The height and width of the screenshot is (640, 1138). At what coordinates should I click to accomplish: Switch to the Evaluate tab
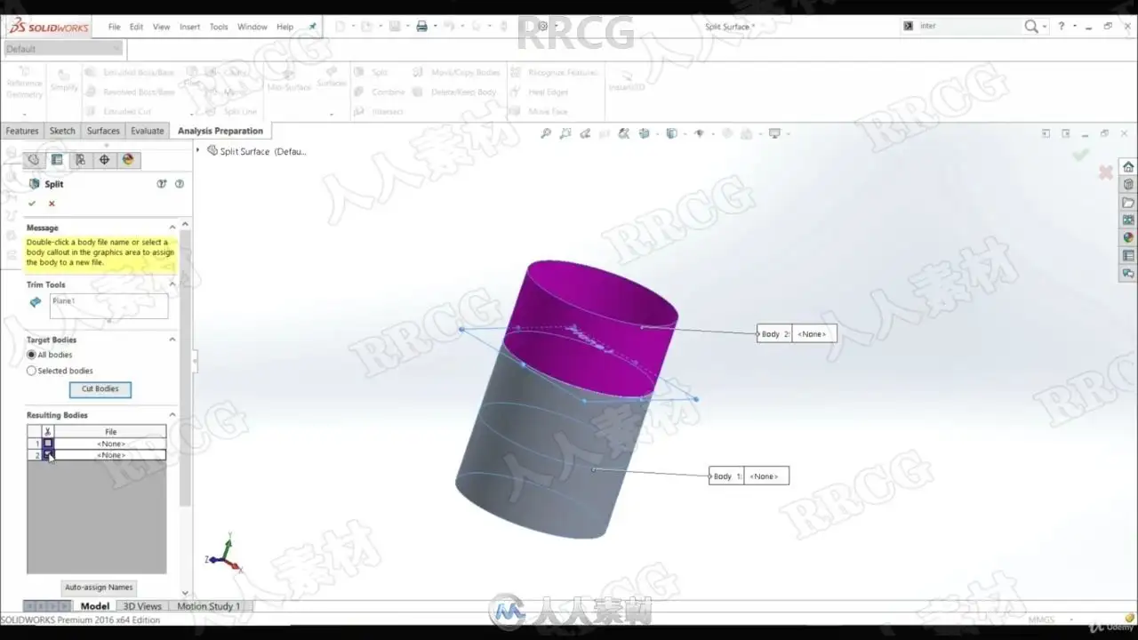[x=148, y=131]
